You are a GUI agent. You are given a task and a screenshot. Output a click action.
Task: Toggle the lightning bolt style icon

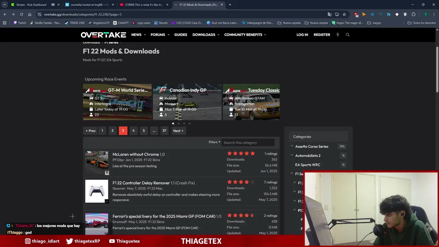pos(337,35)
